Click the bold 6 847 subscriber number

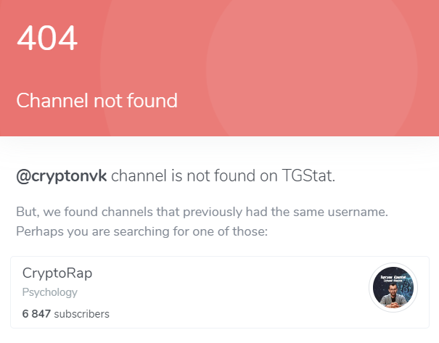36,314
